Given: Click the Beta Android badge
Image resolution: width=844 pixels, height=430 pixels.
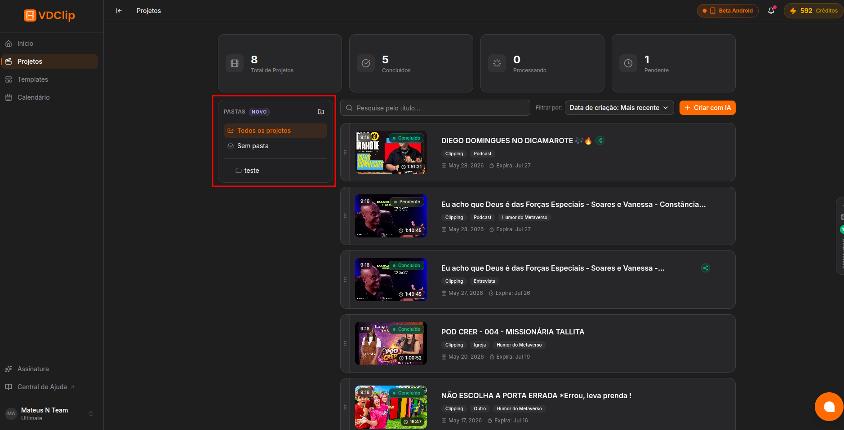Looking at the screenshot, I should (728, 11).
